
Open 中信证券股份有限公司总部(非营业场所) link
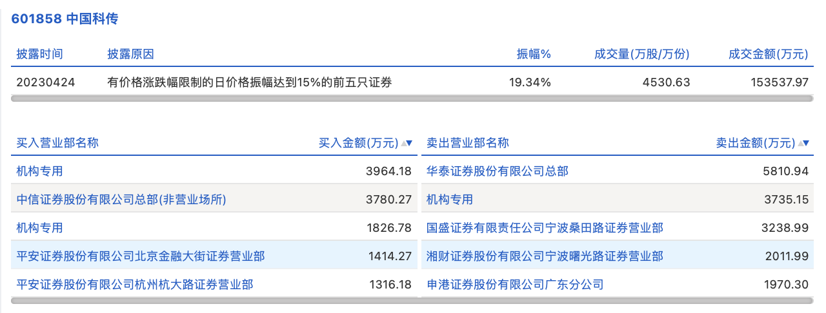(121, 200)
